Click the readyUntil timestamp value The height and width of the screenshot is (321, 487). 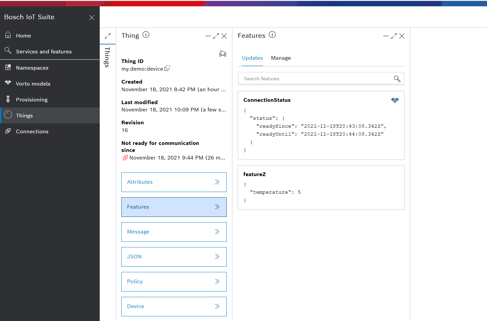click(x=342, y=134)
